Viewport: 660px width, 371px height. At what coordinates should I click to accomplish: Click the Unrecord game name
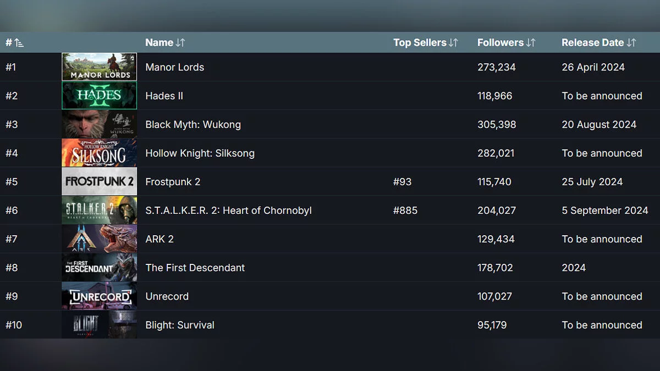[167, 296]
